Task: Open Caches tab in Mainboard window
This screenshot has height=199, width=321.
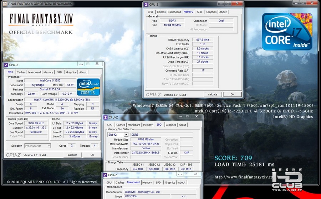Action: [x=120, y=183]
